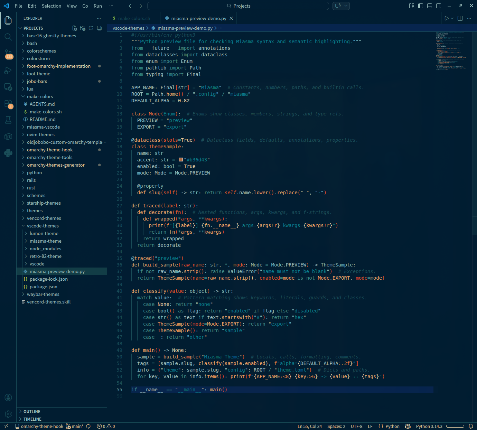Click Copilot status icon in status bar
Viewport: 477px width, 430px height.
click(408, 426)
